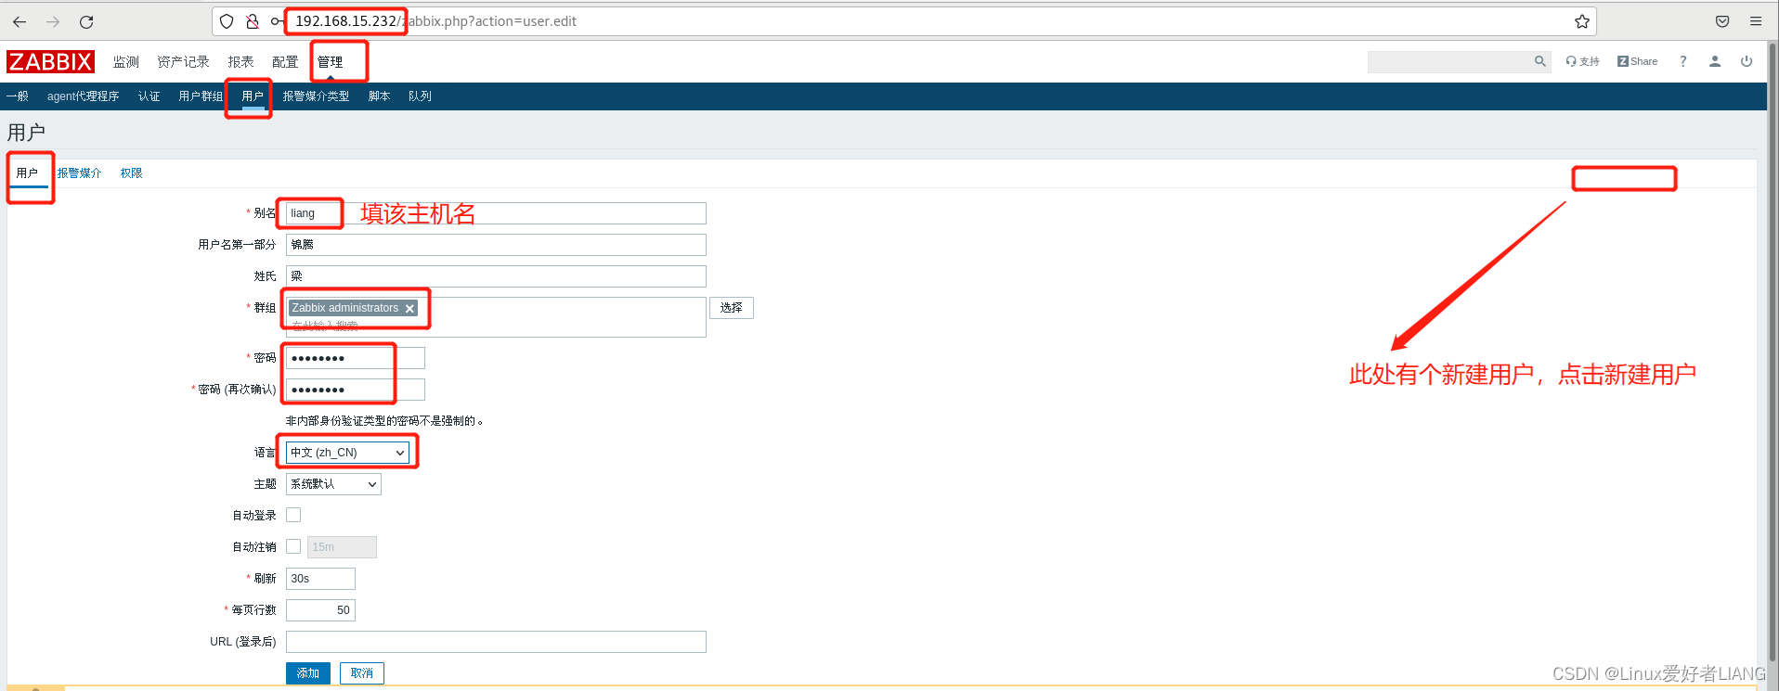Select the 认证 submenu item
The height and width of the screenshot is (691, 1779).
(149, 96)
